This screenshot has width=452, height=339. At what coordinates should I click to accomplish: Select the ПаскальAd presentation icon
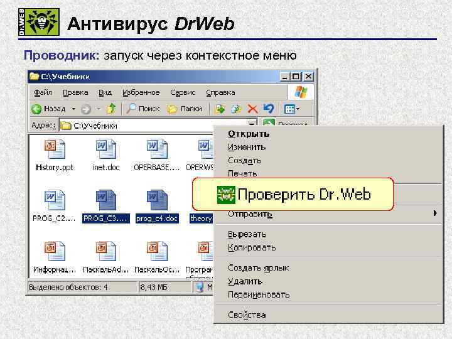coord(106,251)
